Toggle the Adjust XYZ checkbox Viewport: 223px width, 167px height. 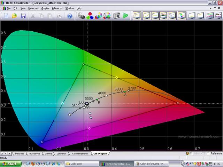[x=191, y=153]
